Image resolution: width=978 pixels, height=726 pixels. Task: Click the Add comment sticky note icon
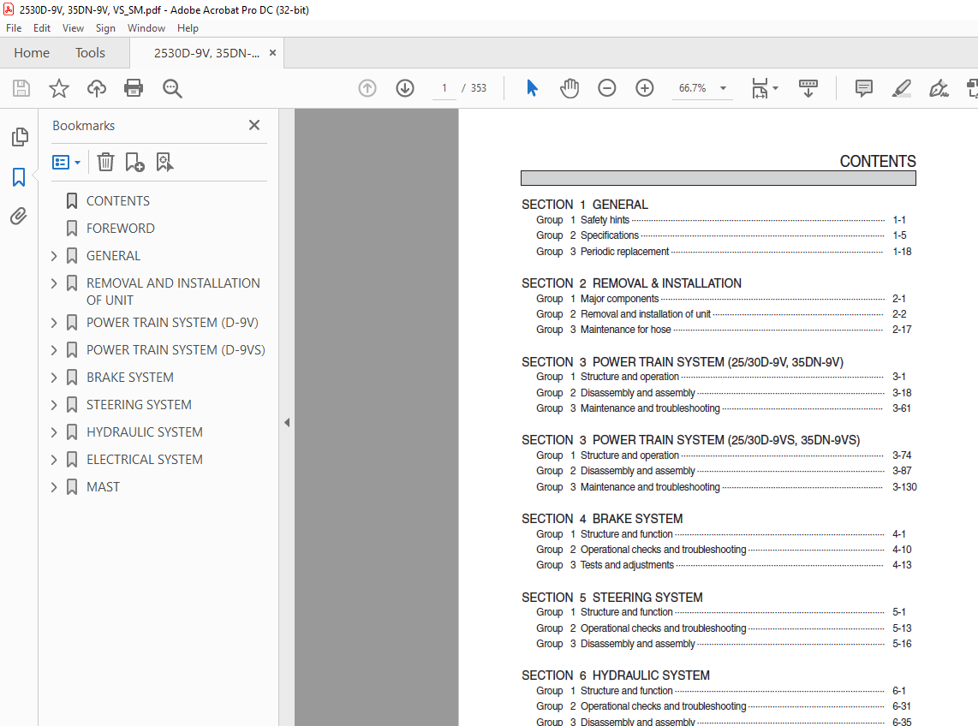(864, 88)
